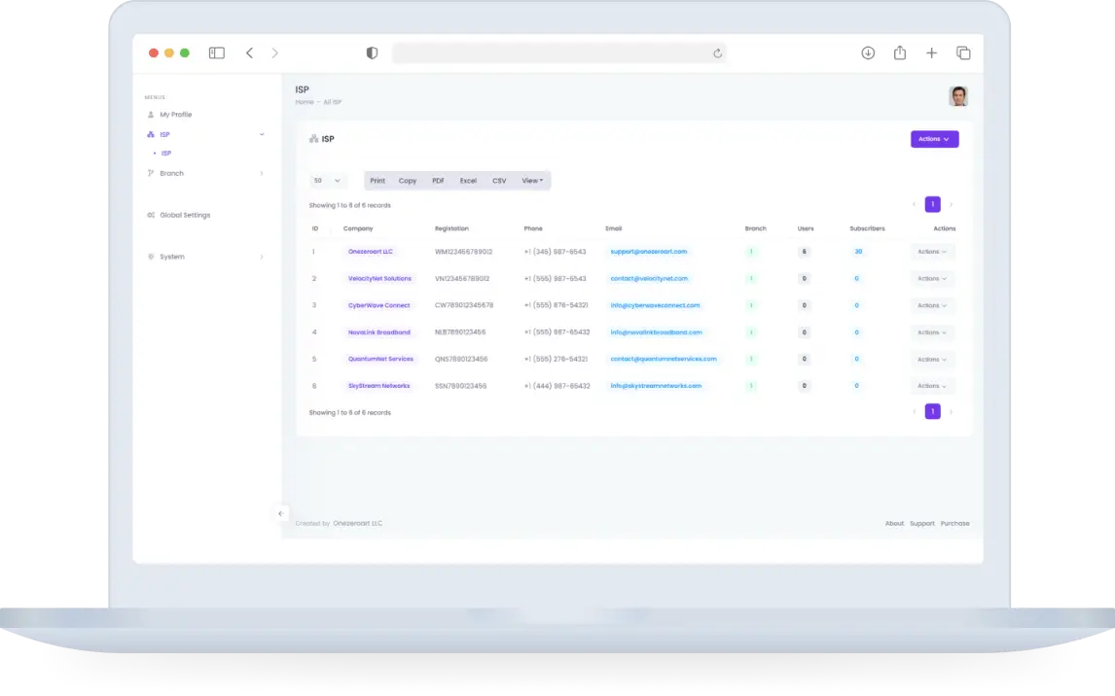
Task: Click the Excel export button
Action: click(x=468, y=181)
